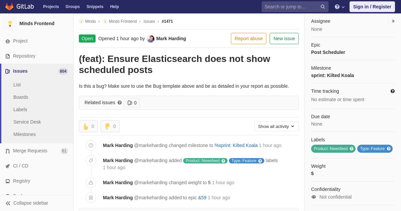Click the search magnifier icon
This screenshot has width=401, height=211.
323,7
